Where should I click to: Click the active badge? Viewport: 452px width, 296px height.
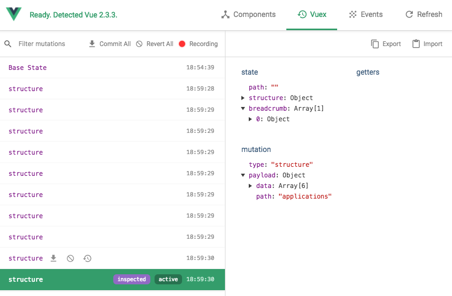point(168,279)
